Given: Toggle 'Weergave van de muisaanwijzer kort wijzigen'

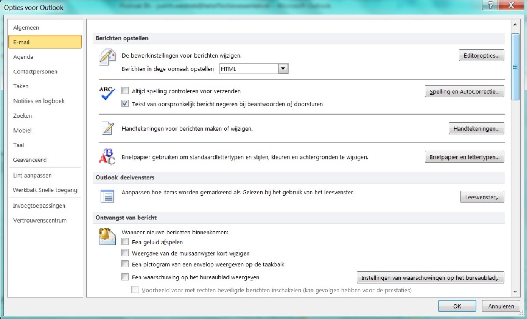Looking at the screenshot, I should [x=125, y=253].
